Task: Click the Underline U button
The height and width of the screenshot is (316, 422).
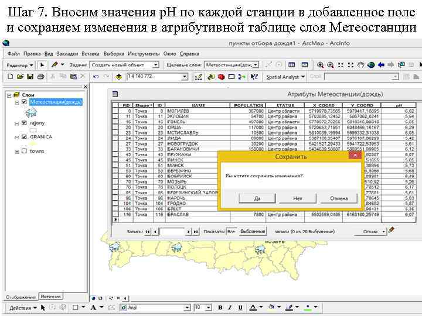Action: (x=240, y=307)
